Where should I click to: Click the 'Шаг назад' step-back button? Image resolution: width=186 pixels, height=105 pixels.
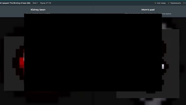point(160,3)
